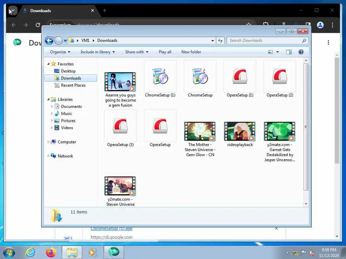Open the browser profile avatar

[x=320, y=25]
